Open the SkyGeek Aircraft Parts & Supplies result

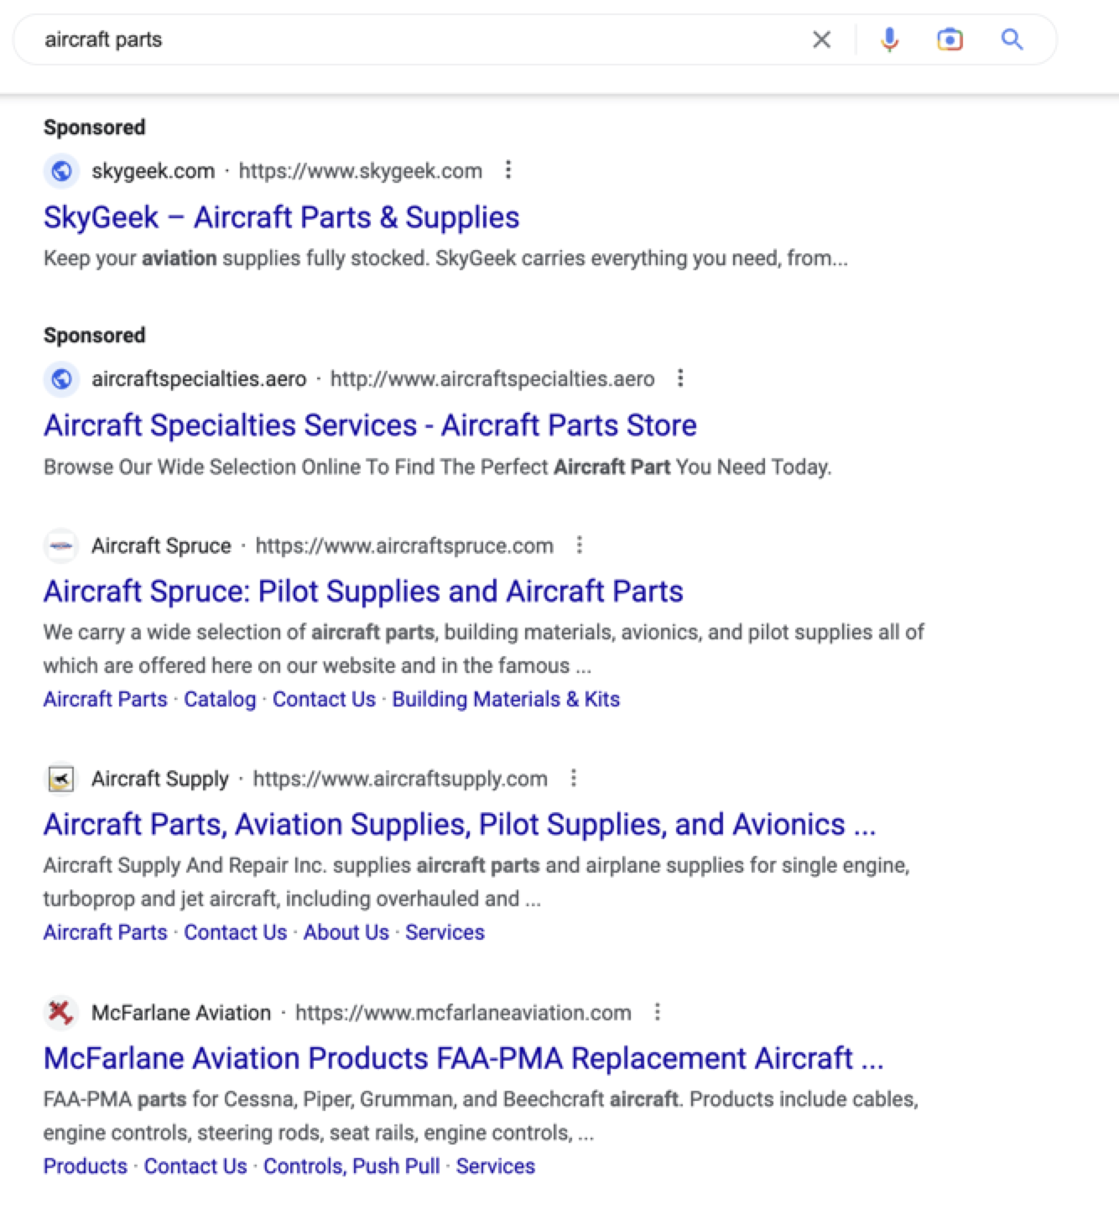tap(281, 217)
